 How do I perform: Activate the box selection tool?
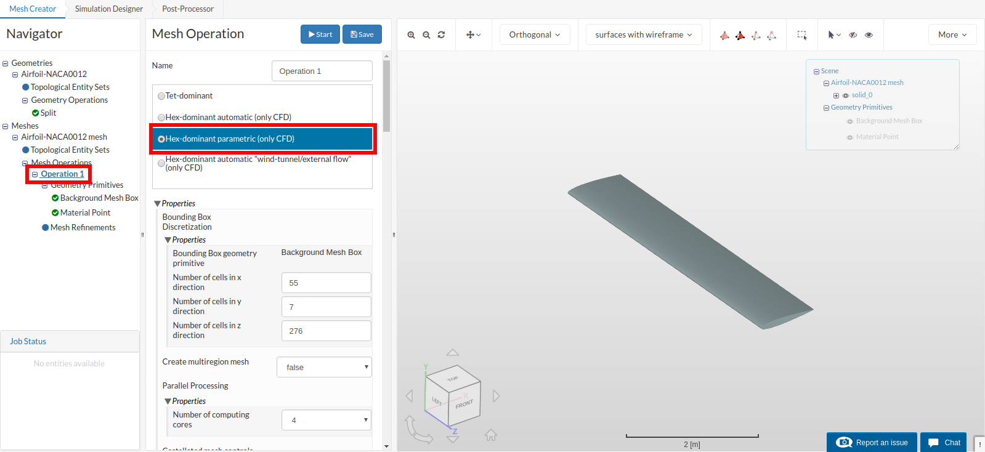coord(802,35)
